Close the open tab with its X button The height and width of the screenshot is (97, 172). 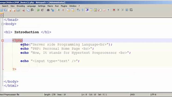1,15
